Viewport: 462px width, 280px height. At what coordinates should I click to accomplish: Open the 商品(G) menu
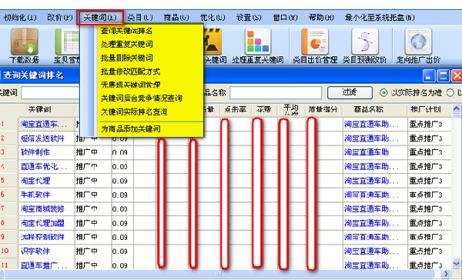click(x=176, y=18)
